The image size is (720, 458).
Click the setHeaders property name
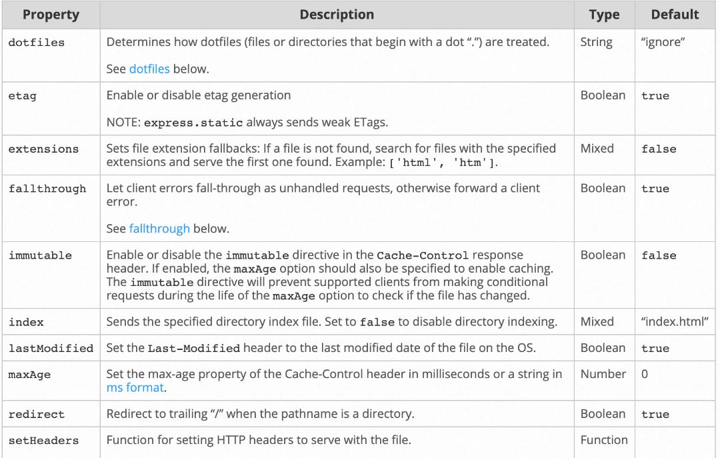(x=43, y=441)
